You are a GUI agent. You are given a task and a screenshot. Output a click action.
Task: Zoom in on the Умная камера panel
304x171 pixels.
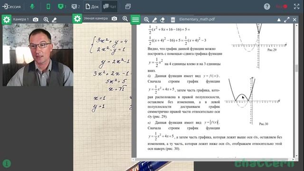[x=125, y=19]
